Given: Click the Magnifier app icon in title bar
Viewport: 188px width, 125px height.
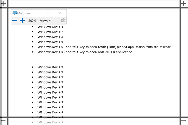Looking at the screenshot, I should coord(14,13).
